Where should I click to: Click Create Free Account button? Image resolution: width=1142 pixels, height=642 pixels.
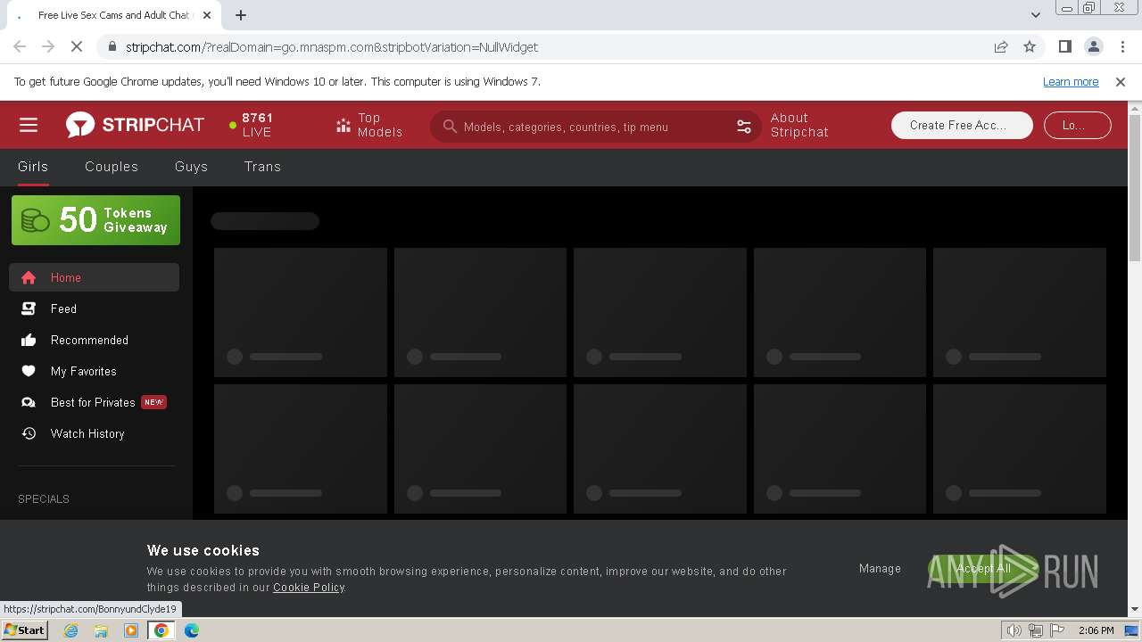[x=962, y=126]
